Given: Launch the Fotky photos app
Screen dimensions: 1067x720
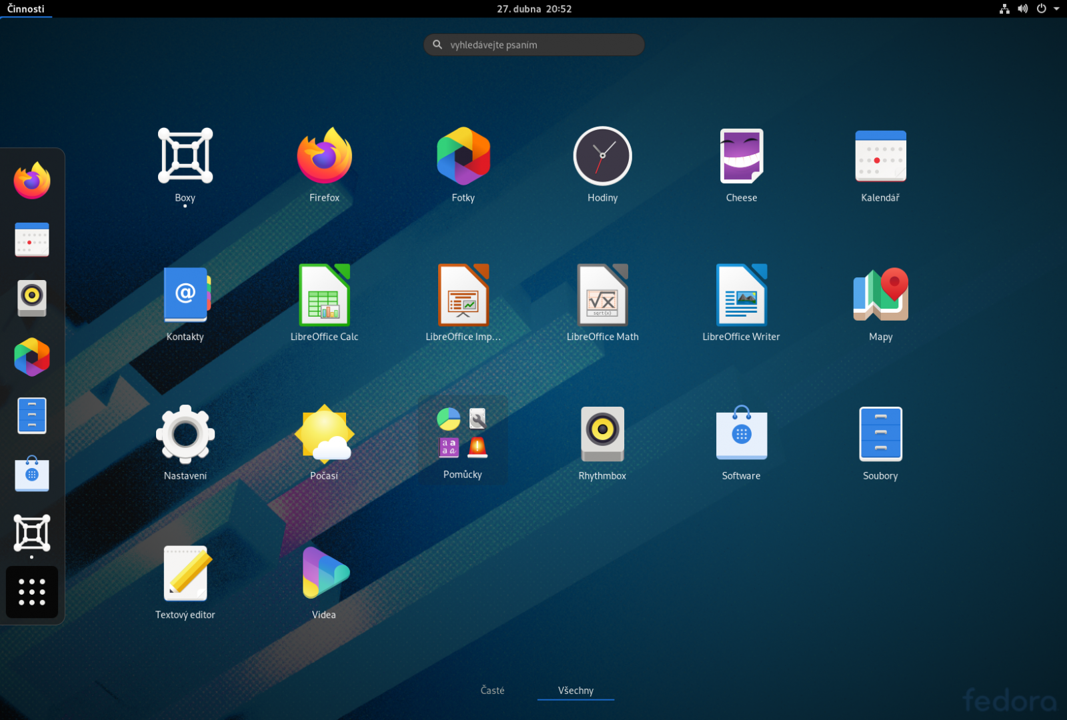Looking at the screenshot, I should point(463,156).
